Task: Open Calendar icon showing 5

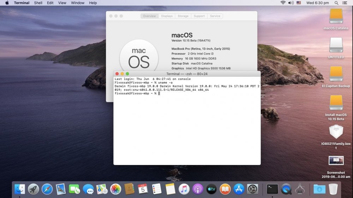Action: click(x=143, y=189)
